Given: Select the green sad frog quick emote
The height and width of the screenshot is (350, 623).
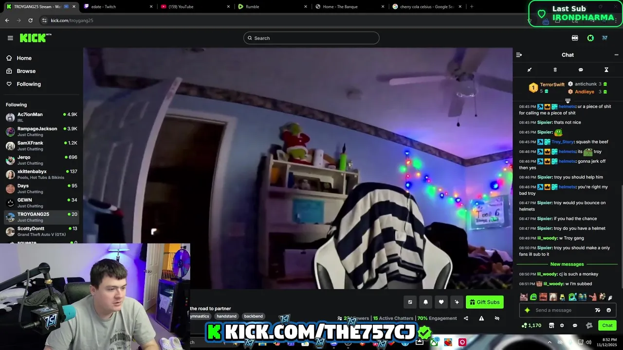Looking at the screenshot, I should [x=533, y=297].
